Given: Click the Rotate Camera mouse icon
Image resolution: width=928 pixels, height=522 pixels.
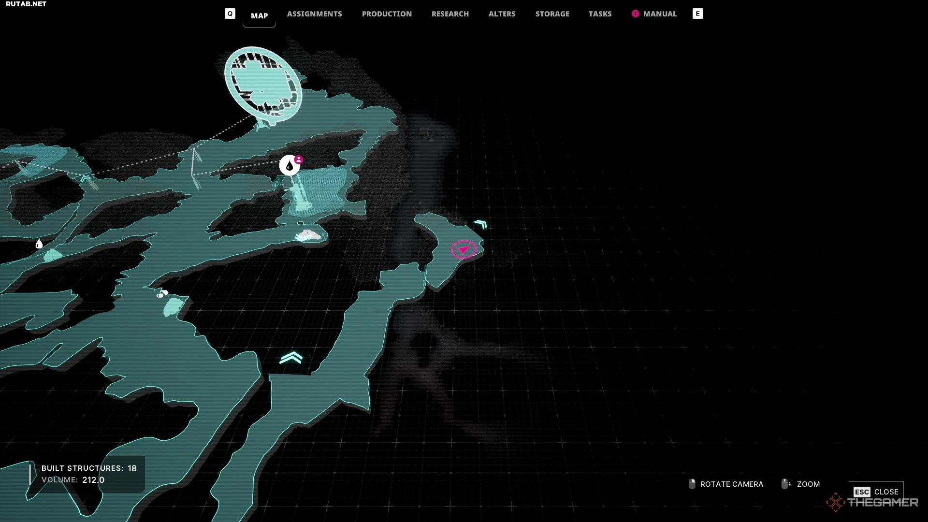Looking at the screenshot, I should click(x=692, y=484).
